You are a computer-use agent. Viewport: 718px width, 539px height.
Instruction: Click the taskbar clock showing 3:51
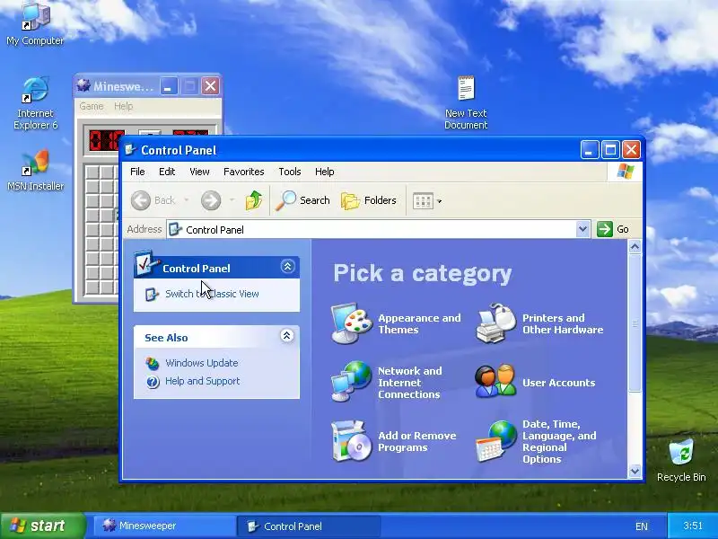692,526
